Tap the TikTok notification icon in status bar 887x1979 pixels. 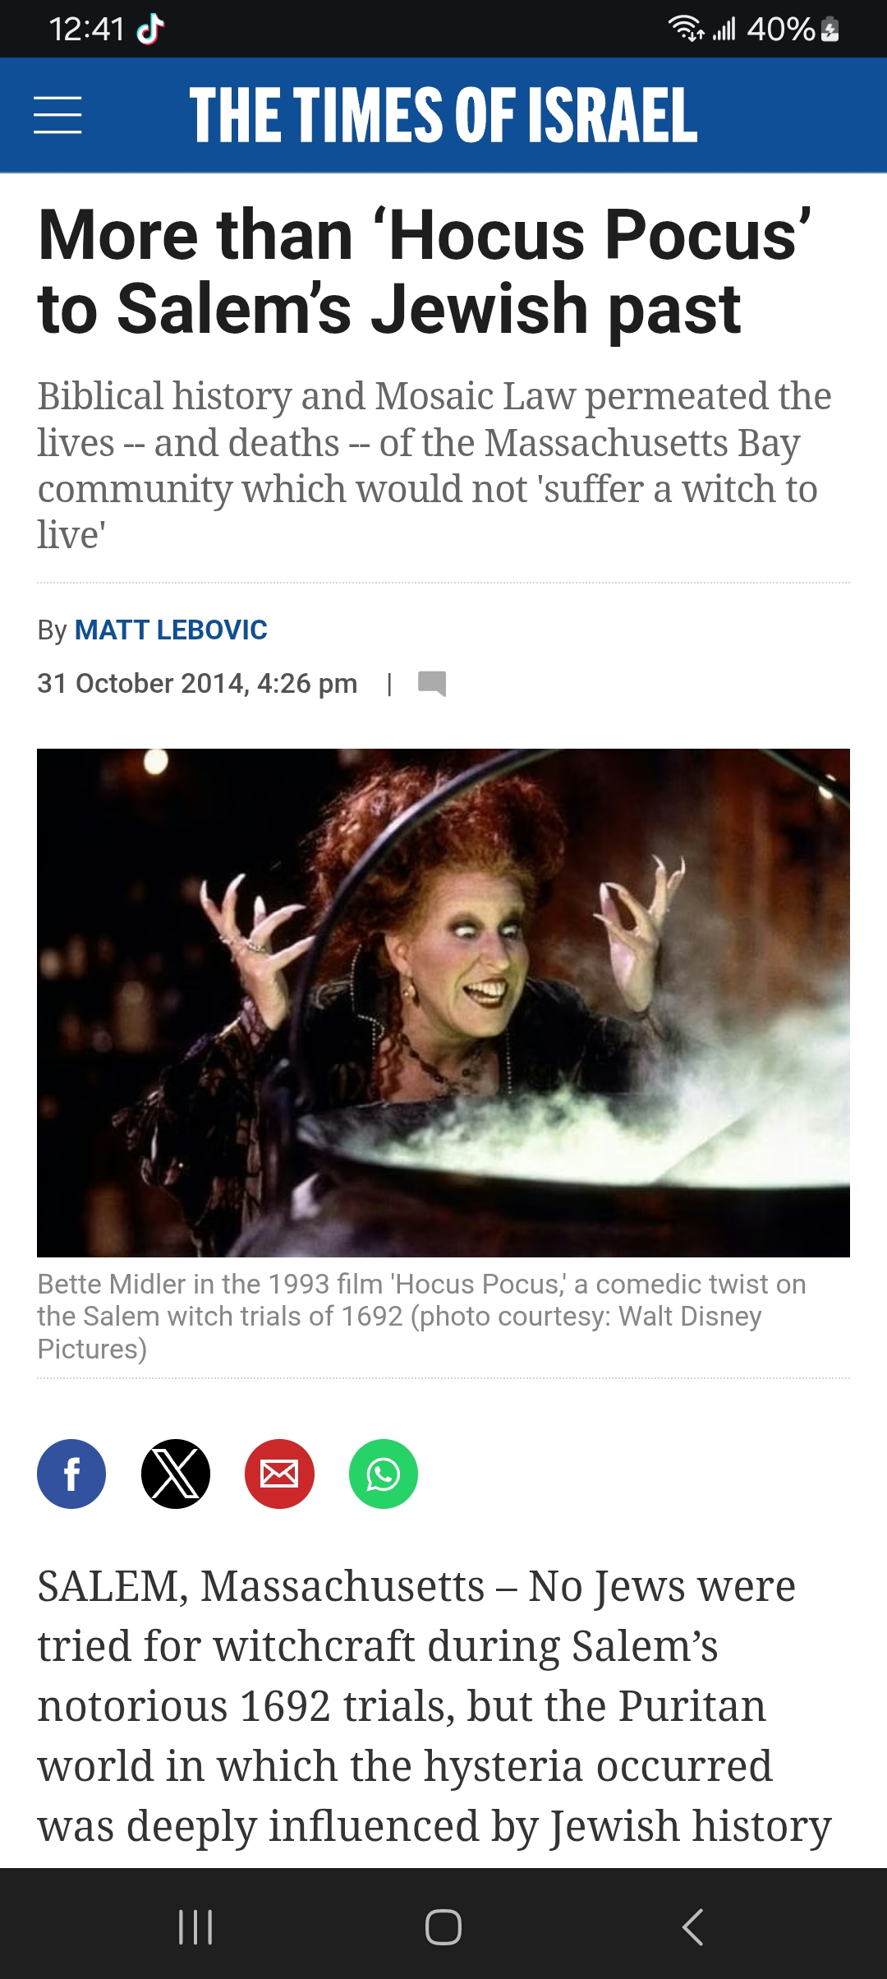[150, 30]
